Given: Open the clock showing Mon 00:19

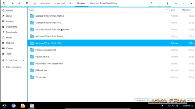Looking at the screenshot, I should pyautogui.click(x=188, y=106).
